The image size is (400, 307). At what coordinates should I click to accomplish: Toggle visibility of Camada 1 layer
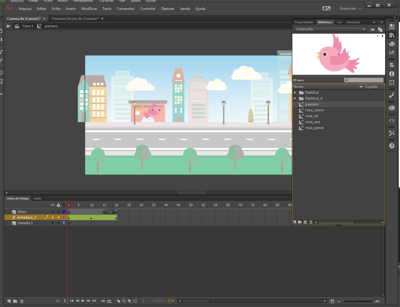[53, 223]
